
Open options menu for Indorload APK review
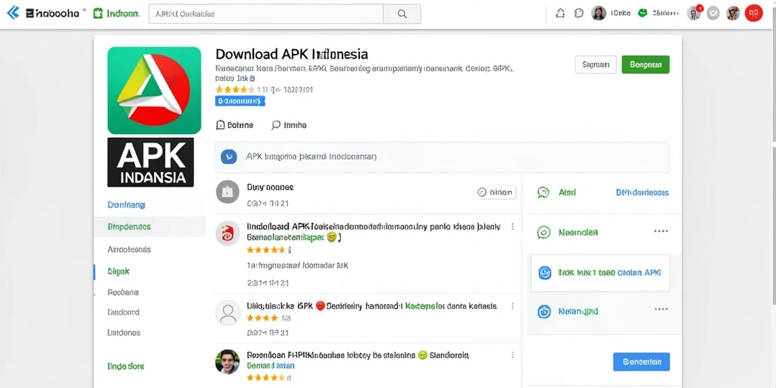pyautogui.click(x=512, y=227)
